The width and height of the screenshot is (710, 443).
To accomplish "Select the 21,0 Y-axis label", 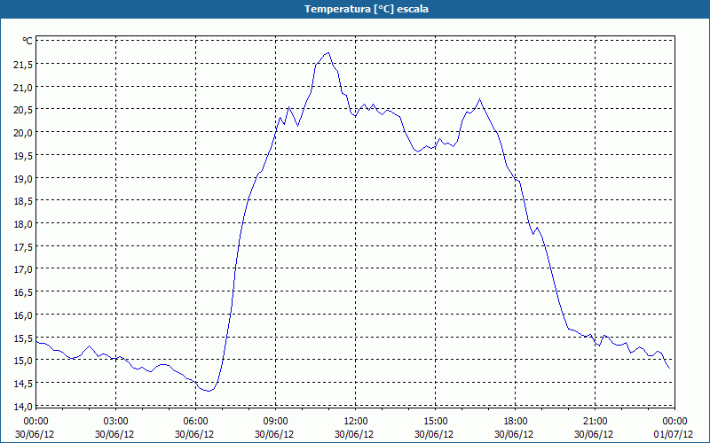I will (23, 88).
